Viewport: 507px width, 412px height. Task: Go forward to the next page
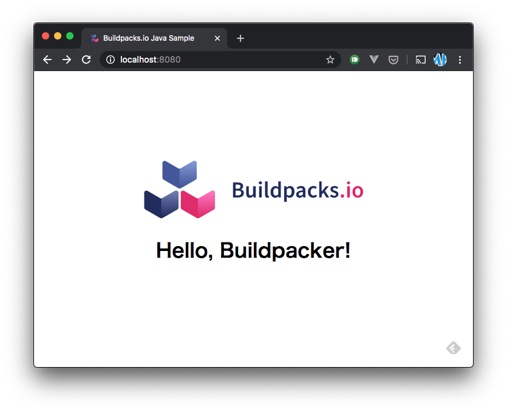click(x=67, y=60)
